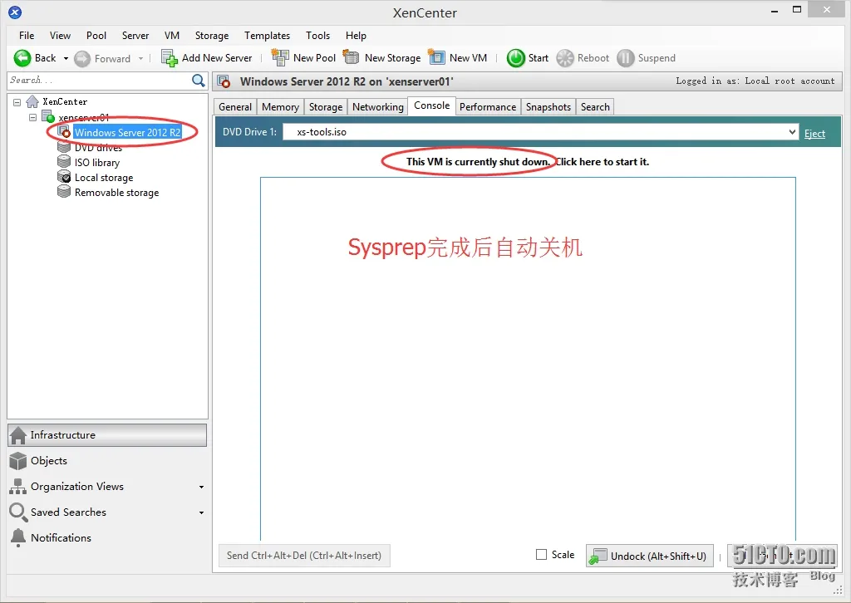Screen dimensions: 851x603
Task: Select the Local storage text label
Action: coord(104,178)
